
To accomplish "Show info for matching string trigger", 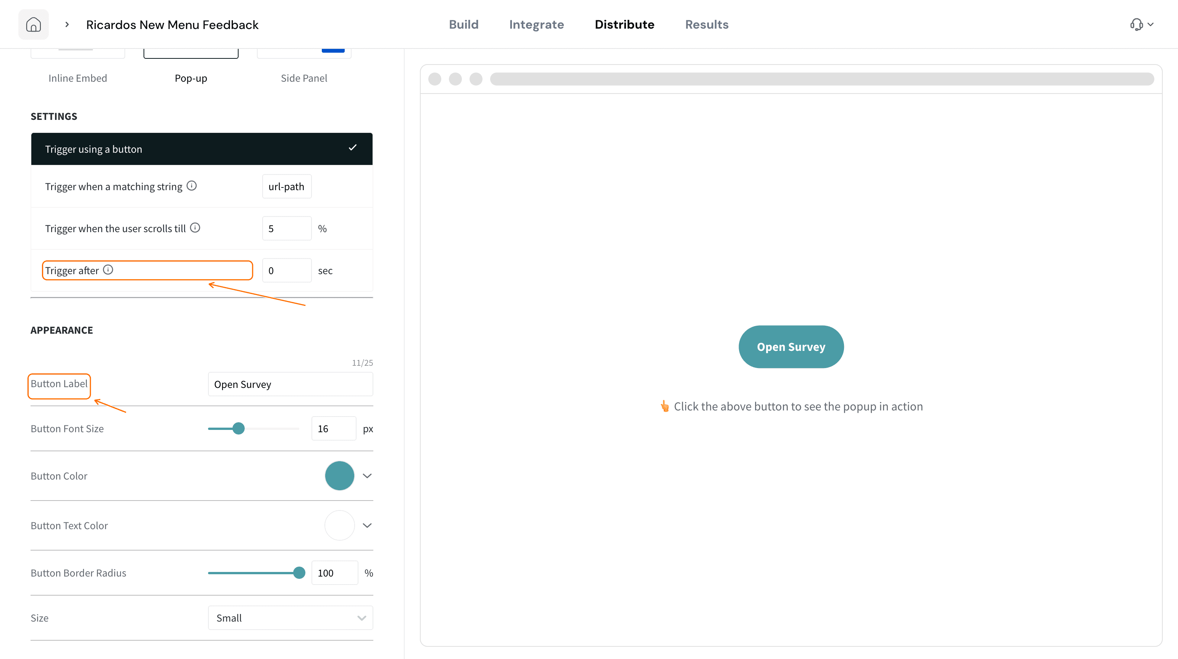I will 192,186.
